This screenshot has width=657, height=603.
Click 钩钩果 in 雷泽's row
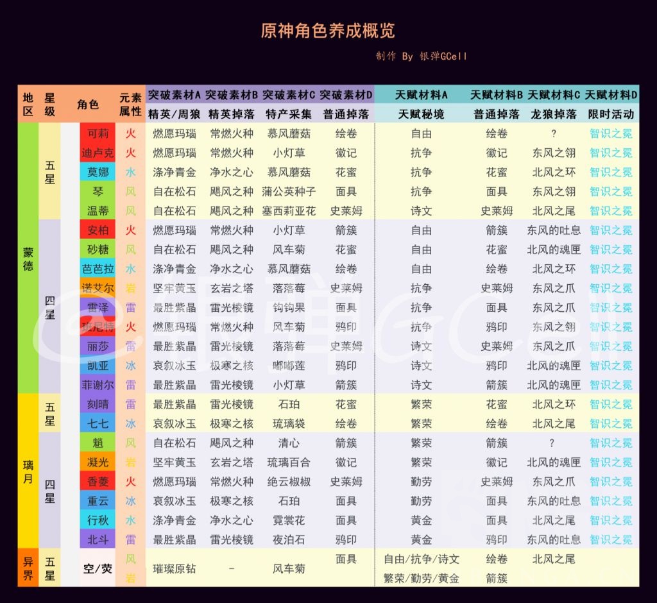tap(289, 307)
